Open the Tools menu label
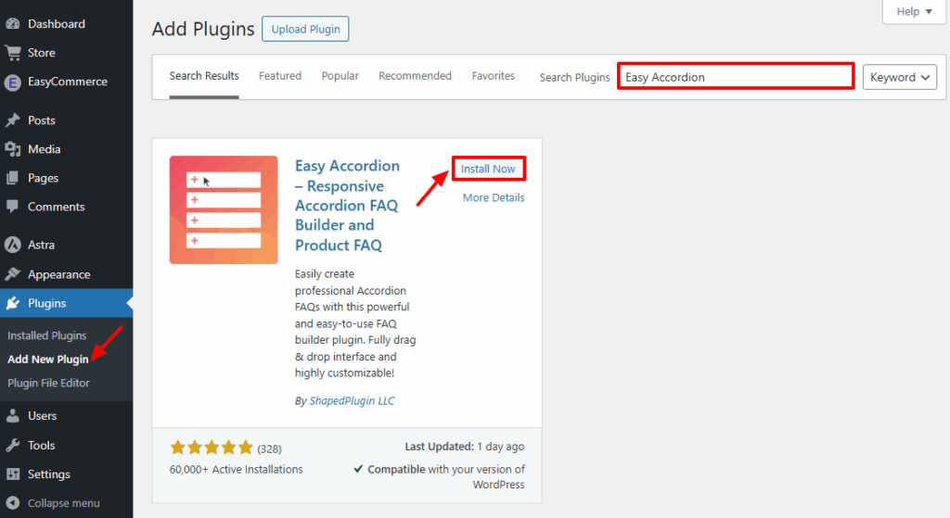950x518 pixels. coord(41,446)
